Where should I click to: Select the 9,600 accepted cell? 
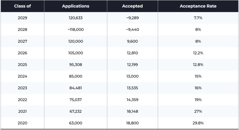[132, 41]
